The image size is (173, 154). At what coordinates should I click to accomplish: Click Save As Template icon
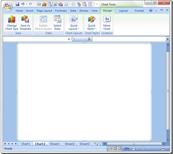pos(25,19)
